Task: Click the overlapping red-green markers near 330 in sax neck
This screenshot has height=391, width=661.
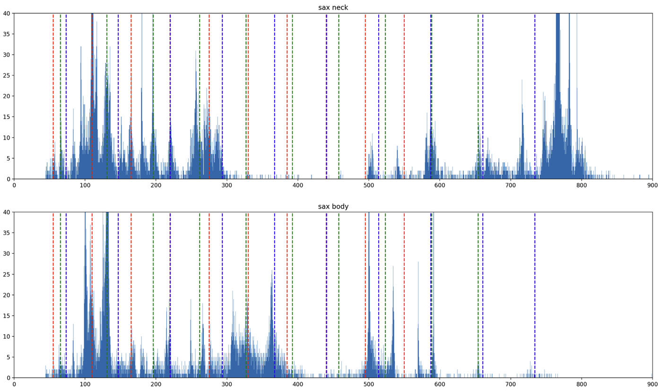Action: 248,95
